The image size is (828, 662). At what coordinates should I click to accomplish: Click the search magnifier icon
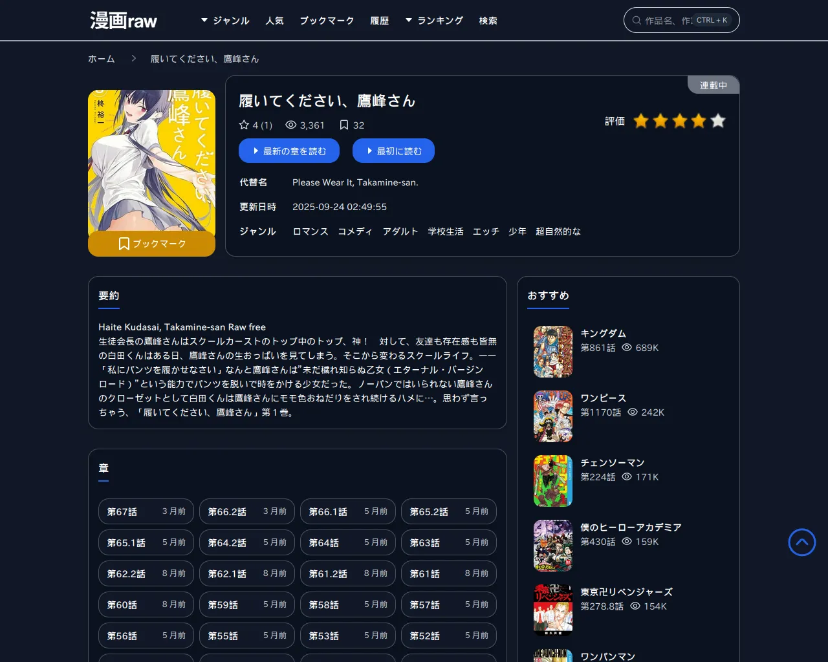[x=637, y=21]
